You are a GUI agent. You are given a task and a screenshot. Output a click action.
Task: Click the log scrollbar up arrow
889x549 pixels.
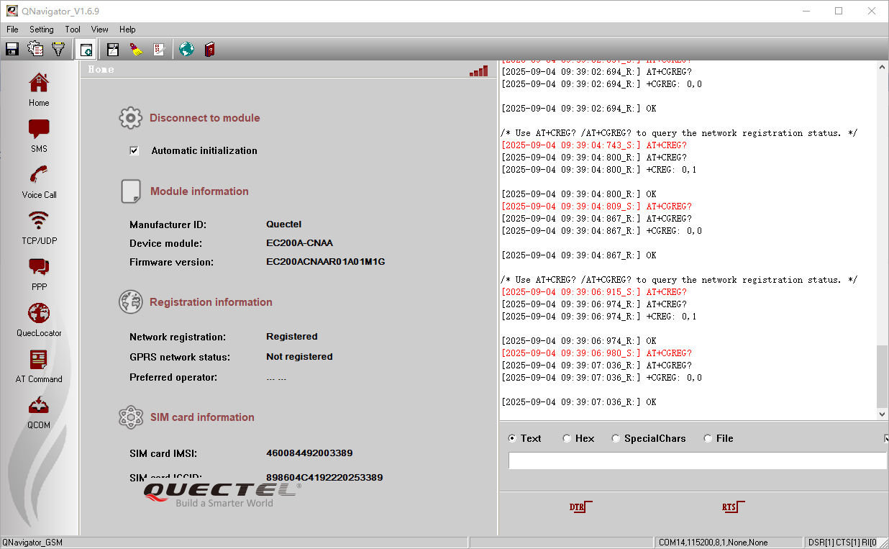coord(883,67)
